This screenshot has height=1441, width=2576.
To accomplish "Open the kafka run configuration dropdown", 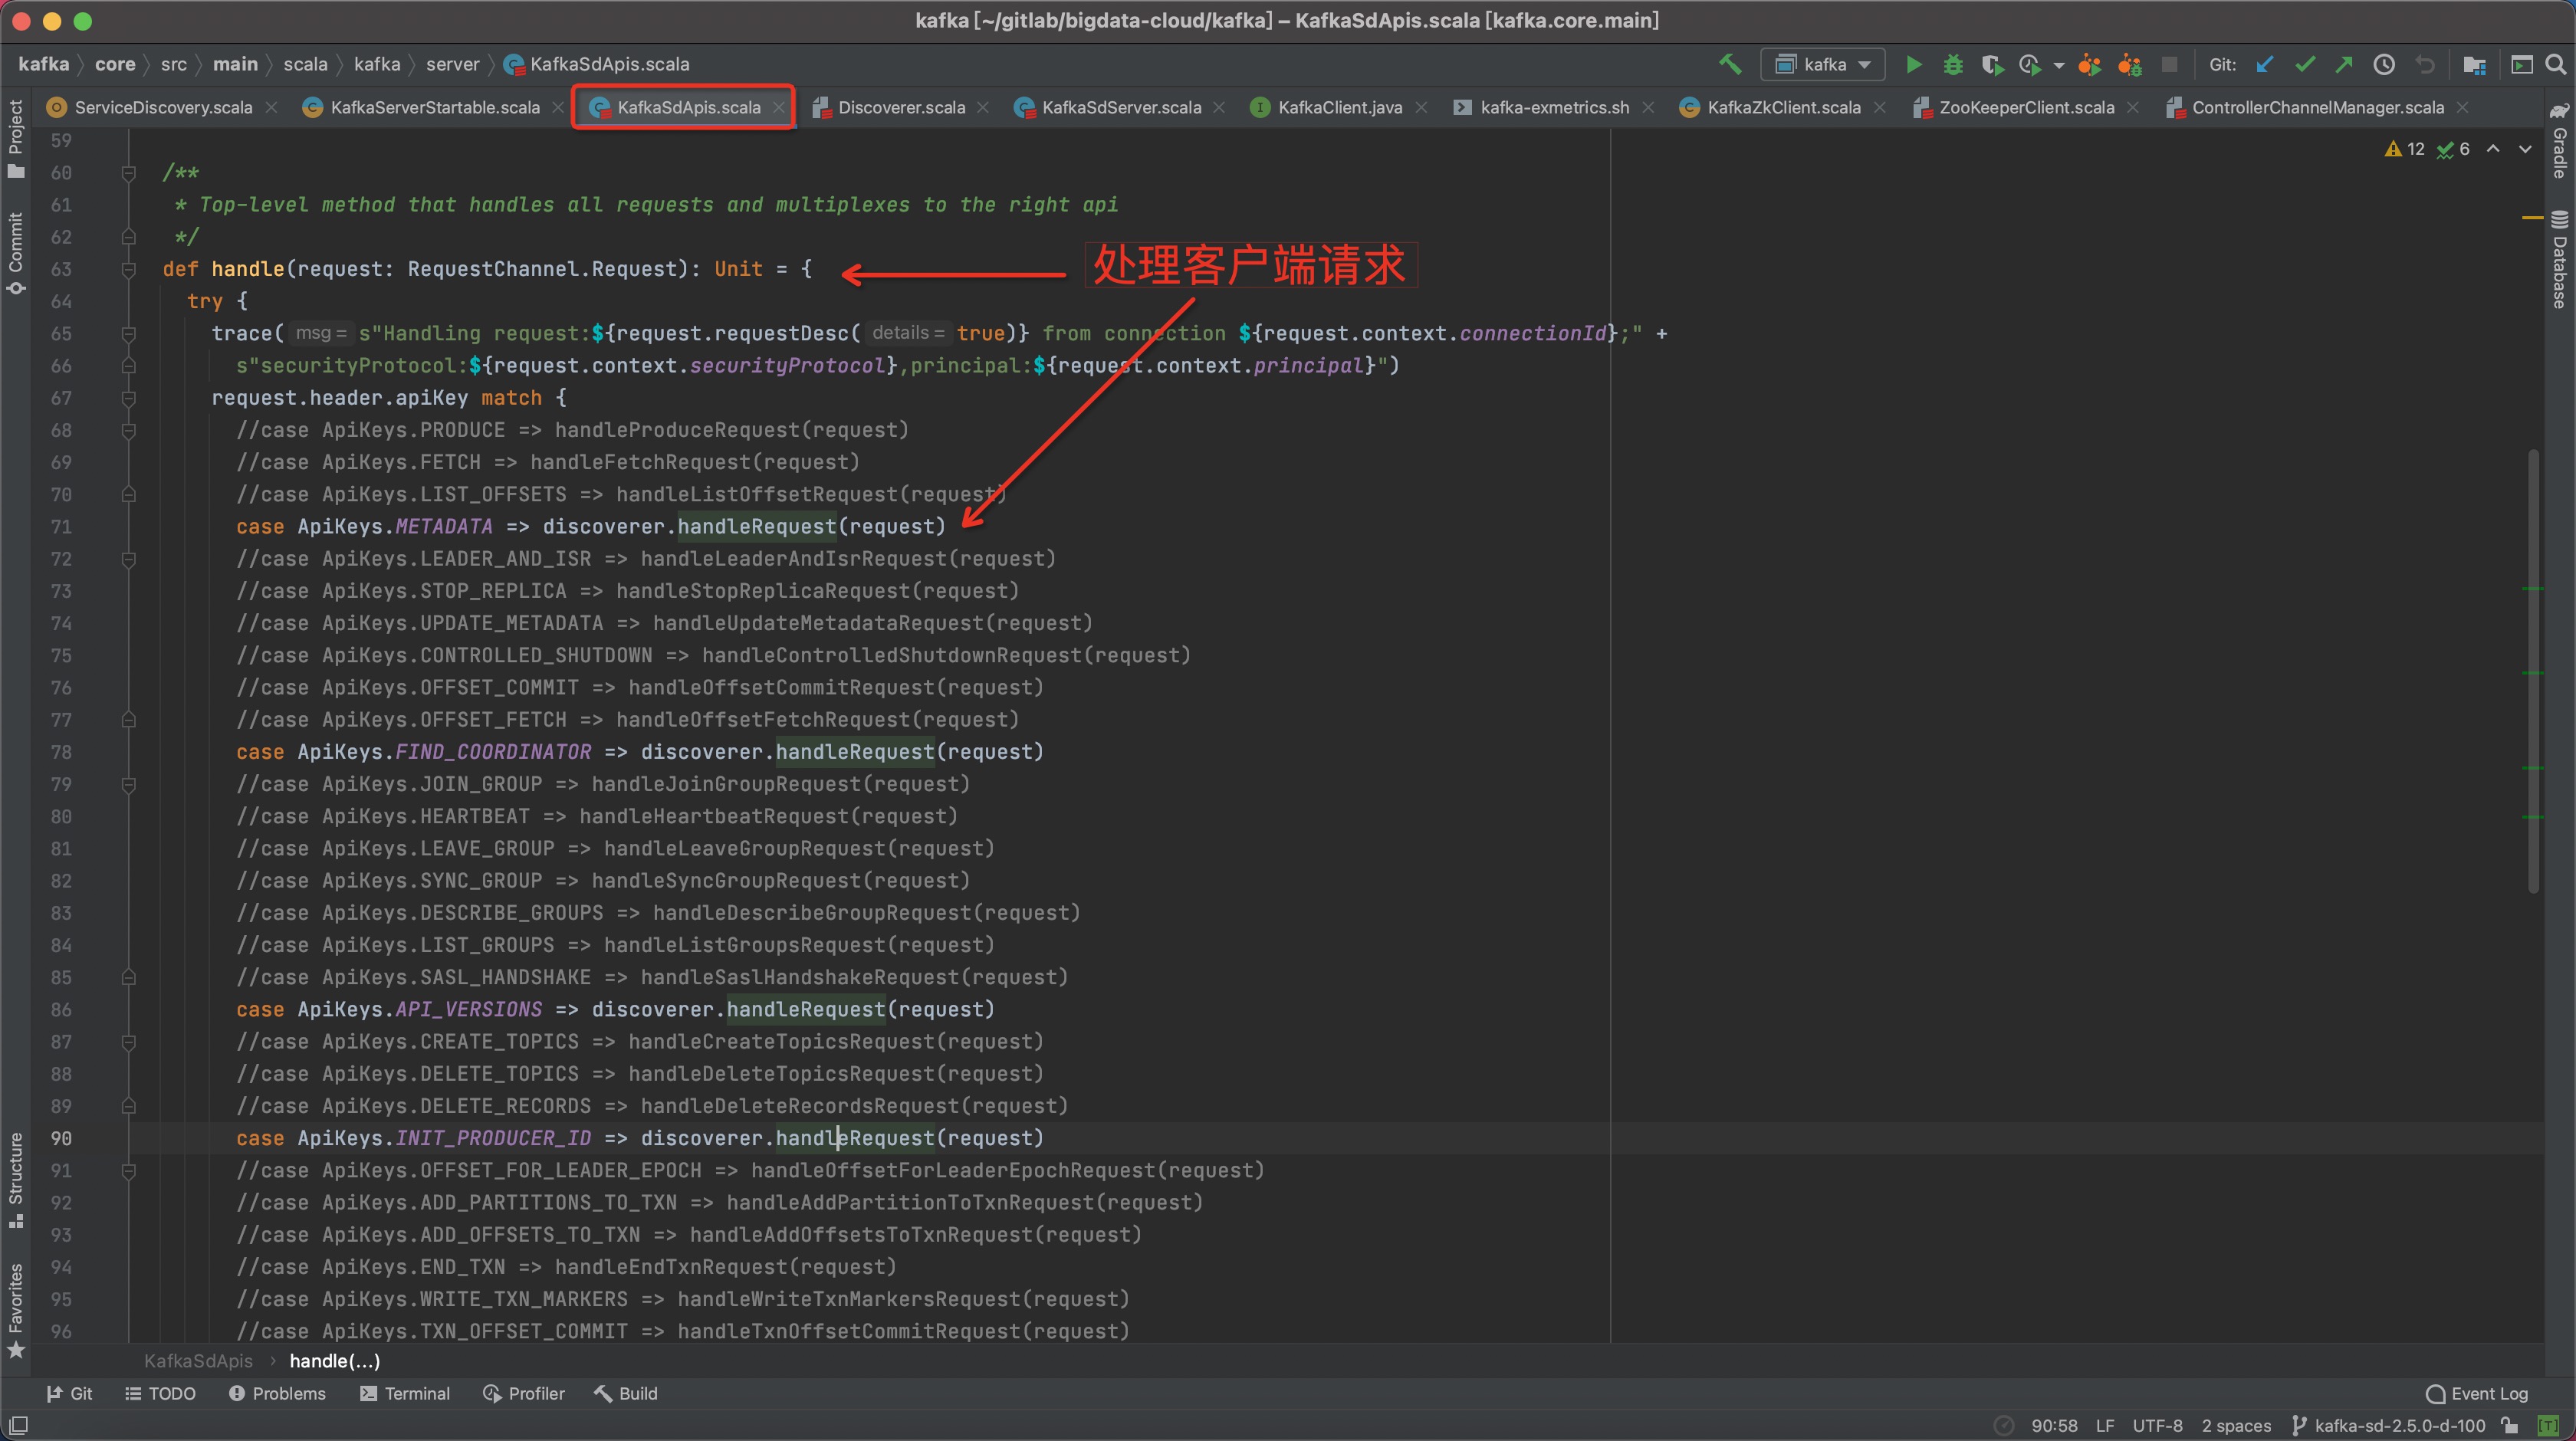I will coord(1823,64).
